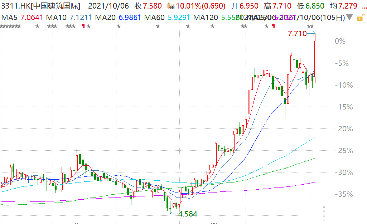Click the MA10 7.121 indicator label

coord(69,17)
